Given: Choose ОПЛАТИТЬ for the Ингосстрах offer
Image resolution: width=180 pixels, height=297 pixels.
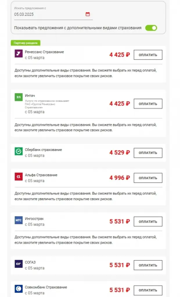Looking at the screenshot, I should [x=148, y=222].
